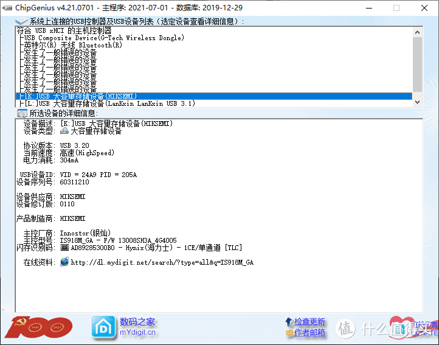
Task: Click the serial number 60311210
Action: point(74,182)
